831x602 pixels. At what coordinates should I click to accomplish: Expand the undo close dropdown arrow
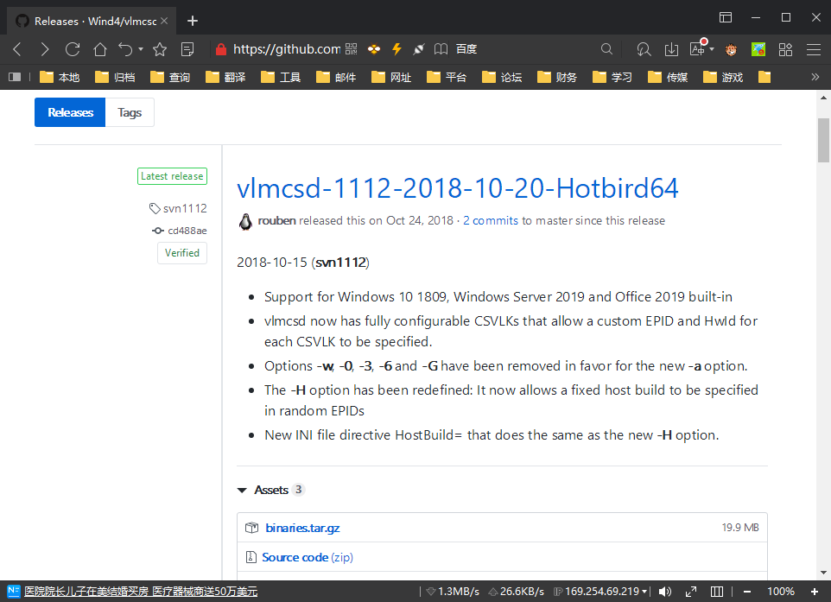(x=141, y=49)
